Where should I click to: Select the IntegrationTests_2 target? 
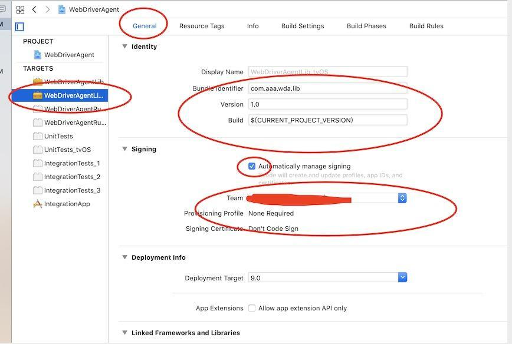(x=61, y=177)
